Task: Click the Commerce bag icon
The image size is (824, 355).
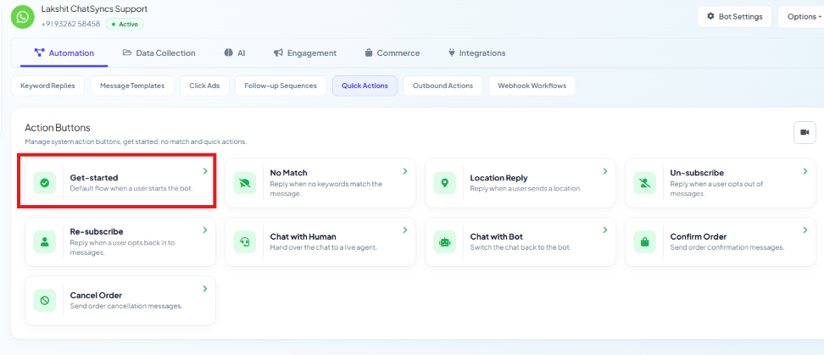Action: pos(369,53)
